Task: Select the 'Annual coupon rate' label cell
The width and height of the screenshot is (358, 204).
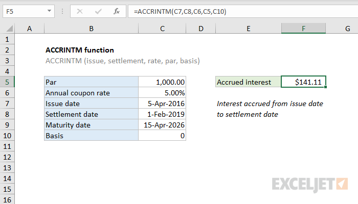Action: tap(92, 93)
